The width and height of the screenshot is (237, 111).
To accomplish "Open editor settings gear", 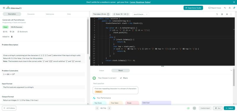I will (222, 14).
